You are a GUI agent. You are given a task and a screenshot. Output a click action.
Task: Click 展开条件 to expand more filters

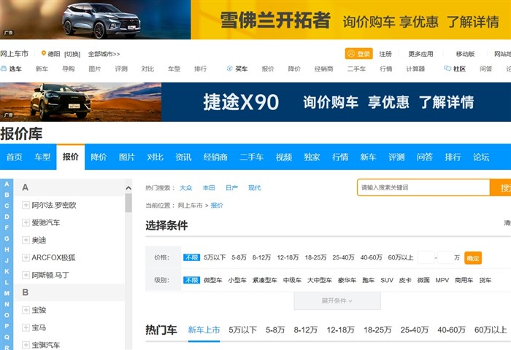coord(337,300)
